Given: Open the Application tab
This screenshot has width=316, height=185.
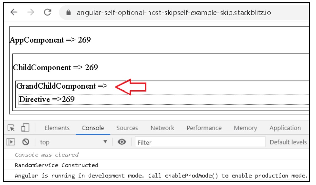Looking at the screenshot, I should point(285,128).
